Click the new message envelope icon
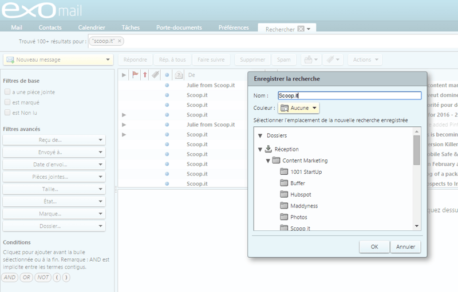 click(10, 60)
